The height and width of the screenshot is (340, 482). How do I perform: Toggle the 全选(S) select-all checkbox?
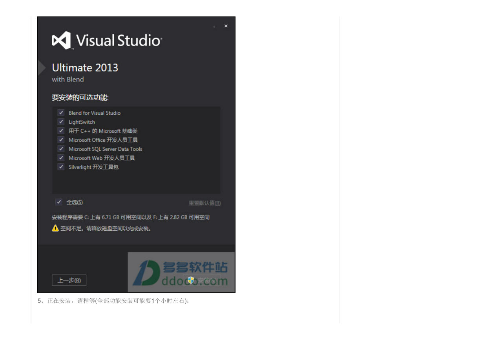[59, 202]
